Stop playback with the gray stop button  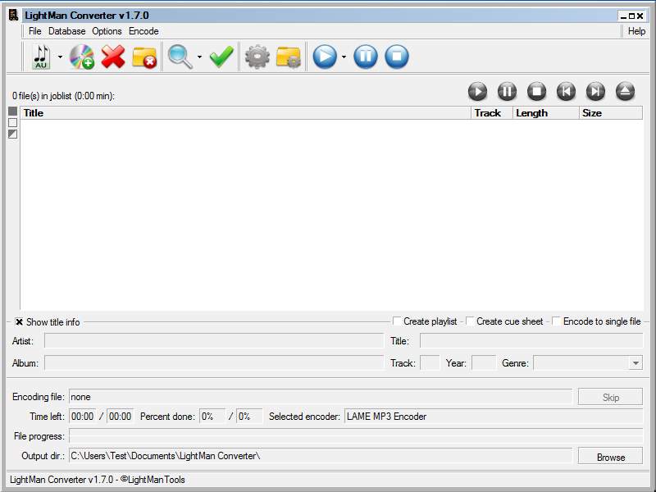click(x=536, y=91)
